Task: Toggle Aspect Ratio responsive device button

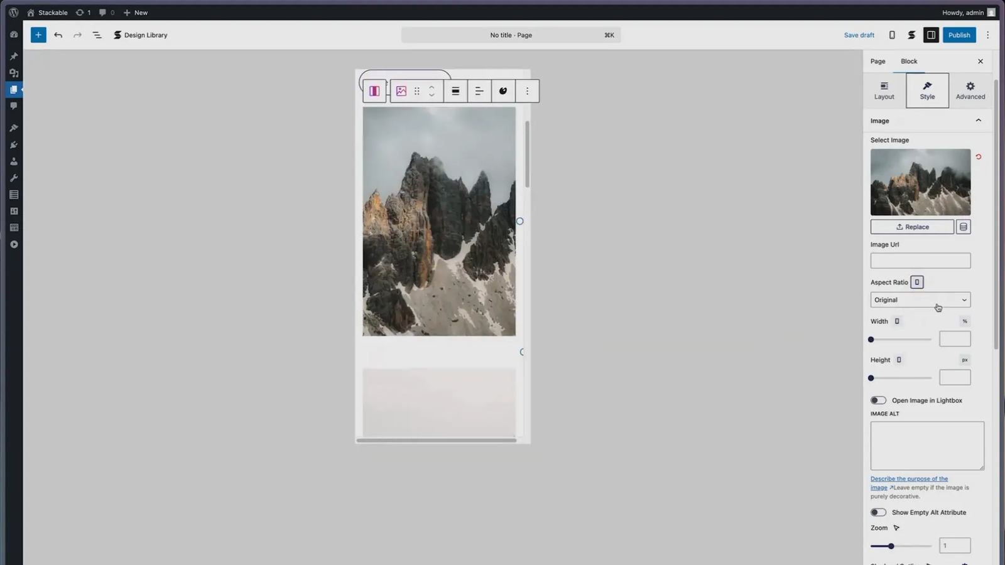Action: 917,282
